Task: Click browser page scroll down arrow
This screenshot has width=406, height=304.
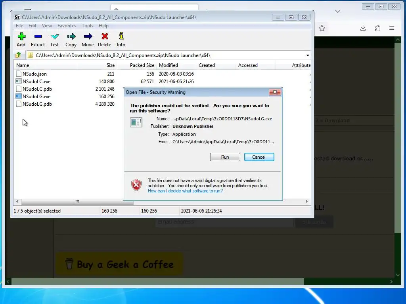Action: click(x=398, y=275)
